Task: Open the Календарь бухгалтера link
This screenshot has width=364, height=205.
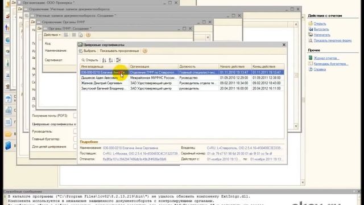Action: point(330,64)
